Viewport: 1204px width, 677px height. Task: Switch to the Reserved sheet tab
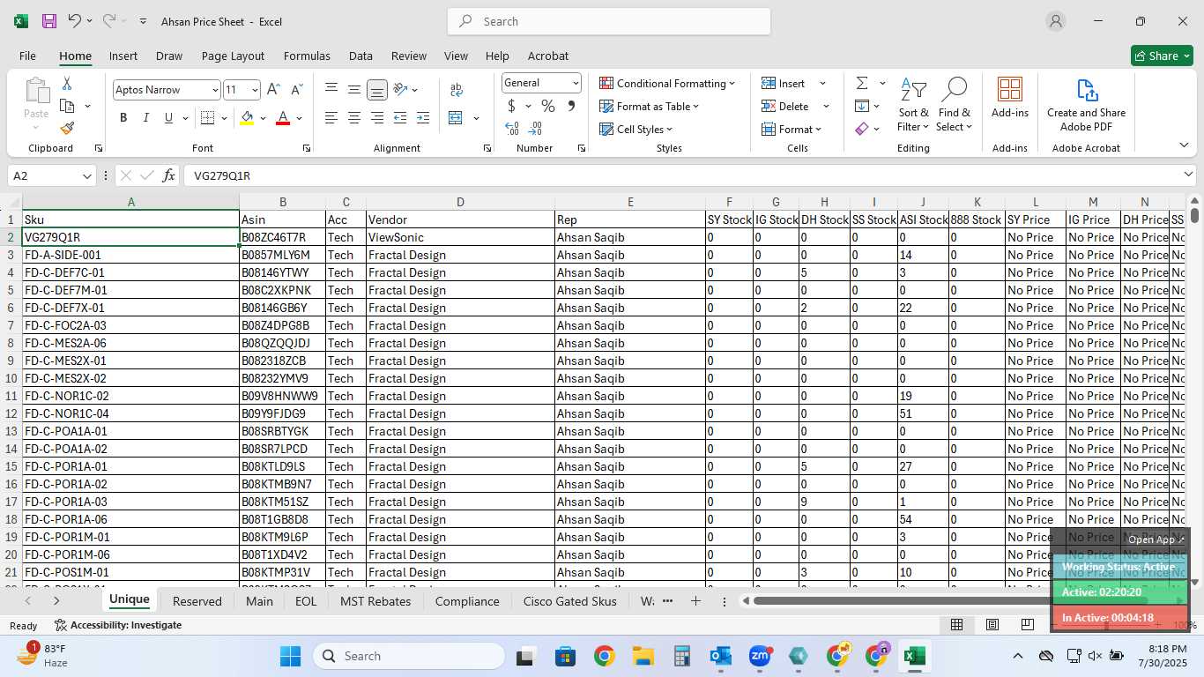point(197,601)
